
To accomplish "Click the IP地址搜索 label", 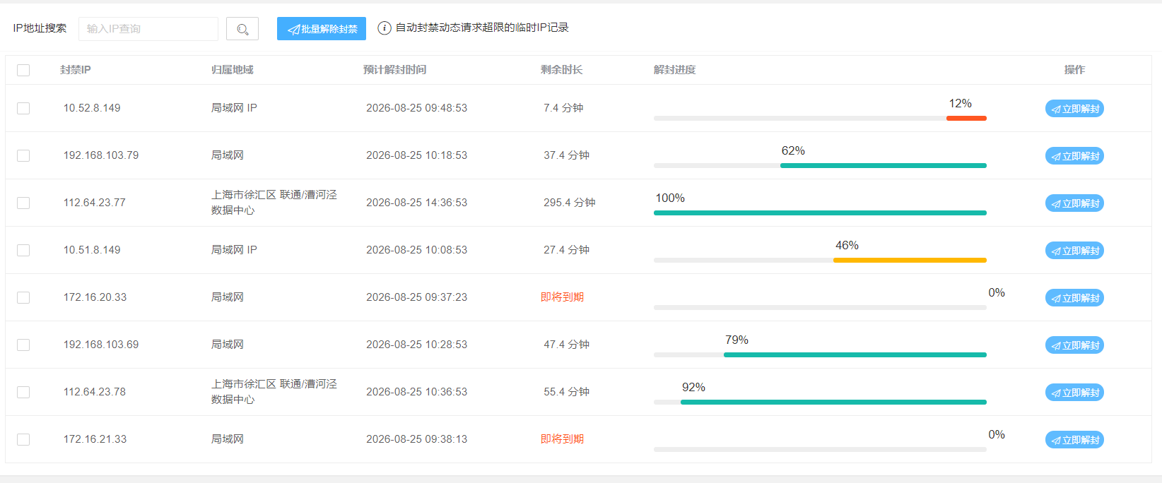I will (x=40, y=28).
